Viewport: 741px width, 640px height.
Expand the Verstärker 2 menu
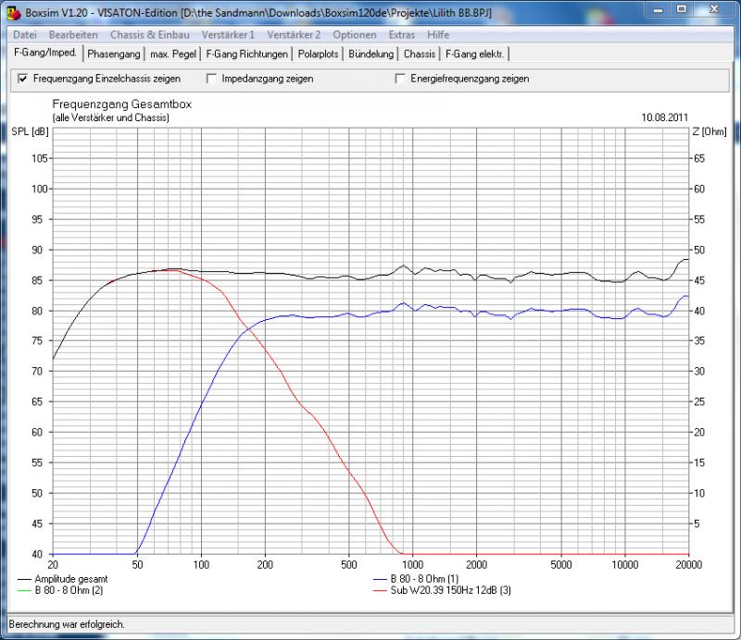click(294, 34)
